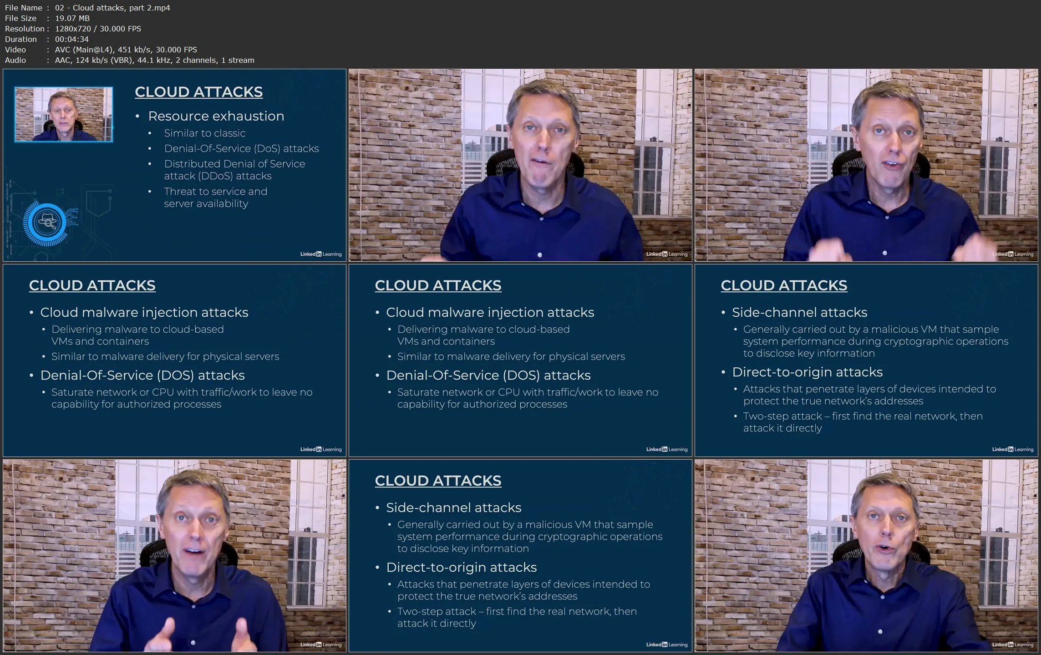The width and height of the screenshot is (1041, 655).
Task: Select the presenter picture-in-picture inset on first slide
Action: pos(63,114)
